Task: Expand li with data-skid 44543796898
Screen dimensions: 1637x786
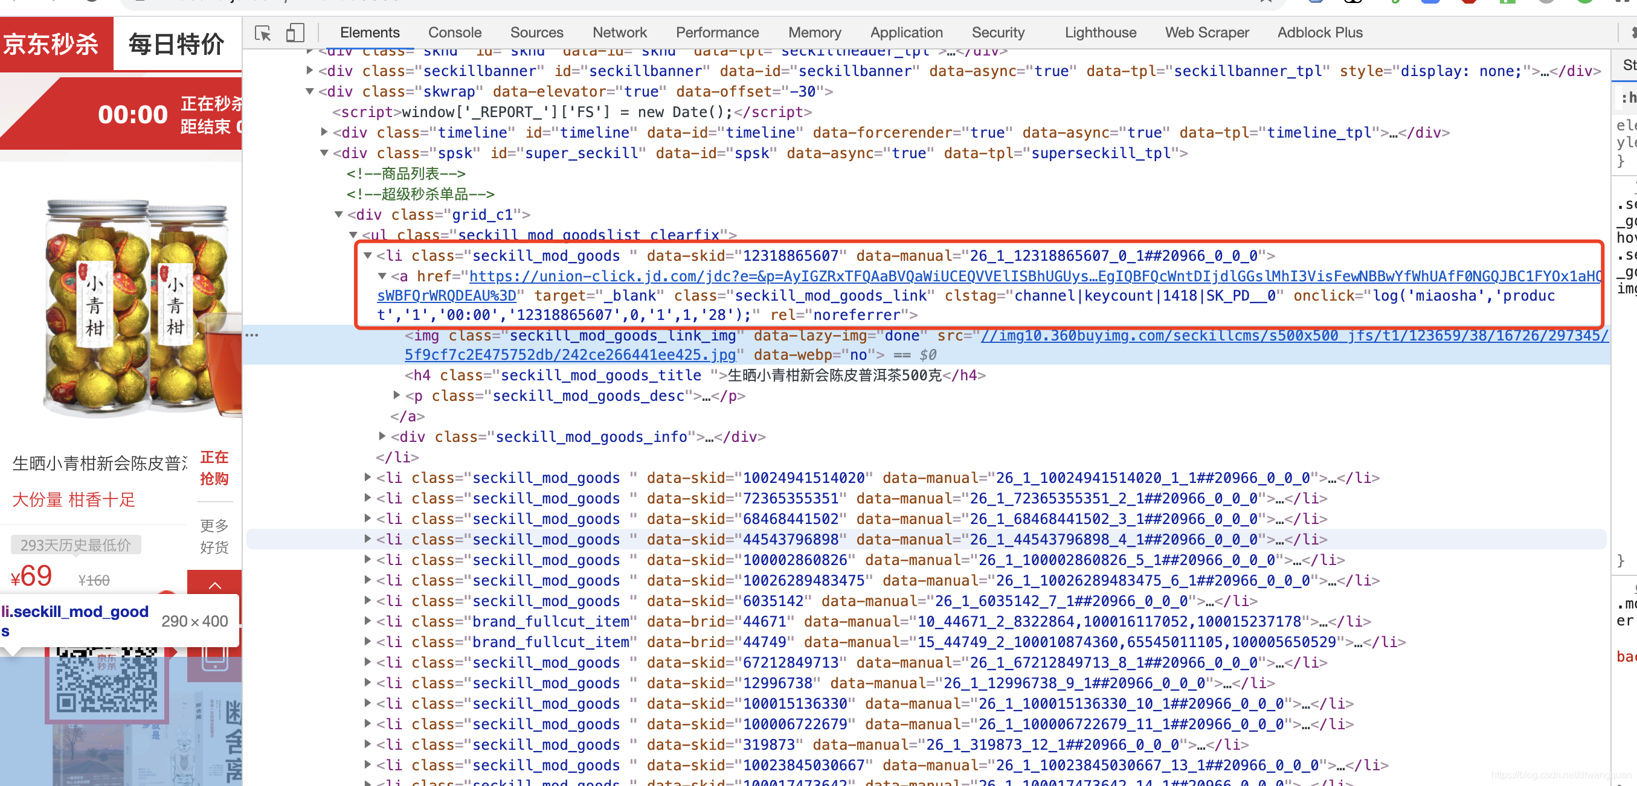Action: [x=368, y=538]
